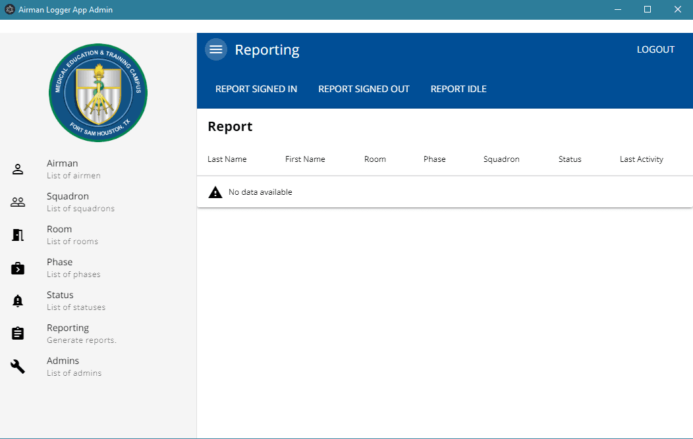The image size is (693, 439).
Task: Switch to Report Signed Out tab
Action: (364, 89)
